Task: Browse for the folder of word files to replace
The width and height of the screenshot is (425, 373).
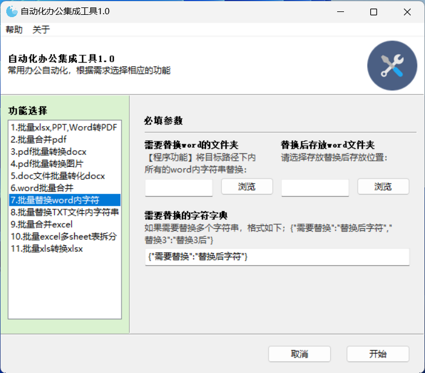Action: click(247, 186)
